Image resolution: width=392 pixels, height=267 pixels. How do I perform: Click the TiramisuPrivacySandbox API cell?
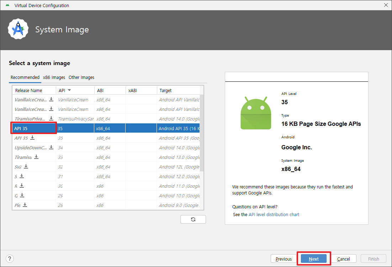pos(75,119)
